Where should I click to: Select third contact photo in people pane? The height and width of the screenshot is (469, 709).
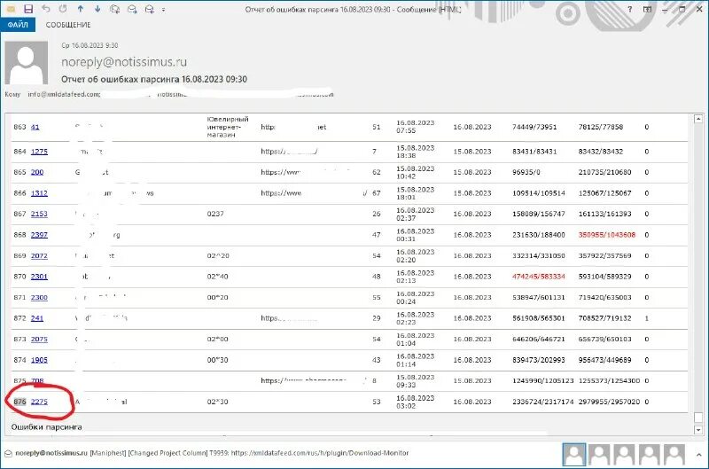pos(624,455)
